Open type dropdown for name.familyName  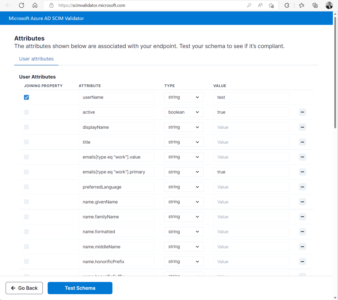pyautogui.click(x=184, y=217)
